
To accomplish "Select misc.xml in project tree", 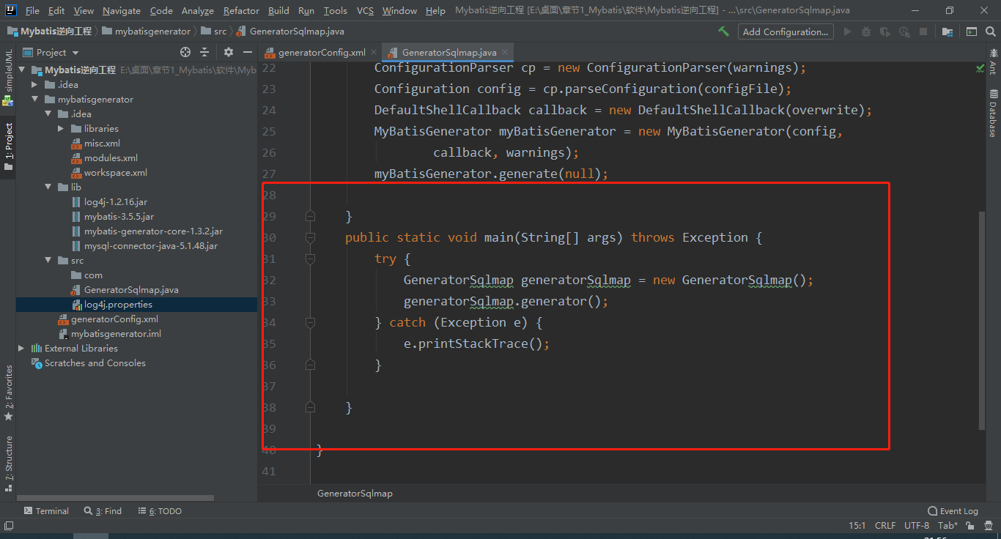I will coord(102,144).
